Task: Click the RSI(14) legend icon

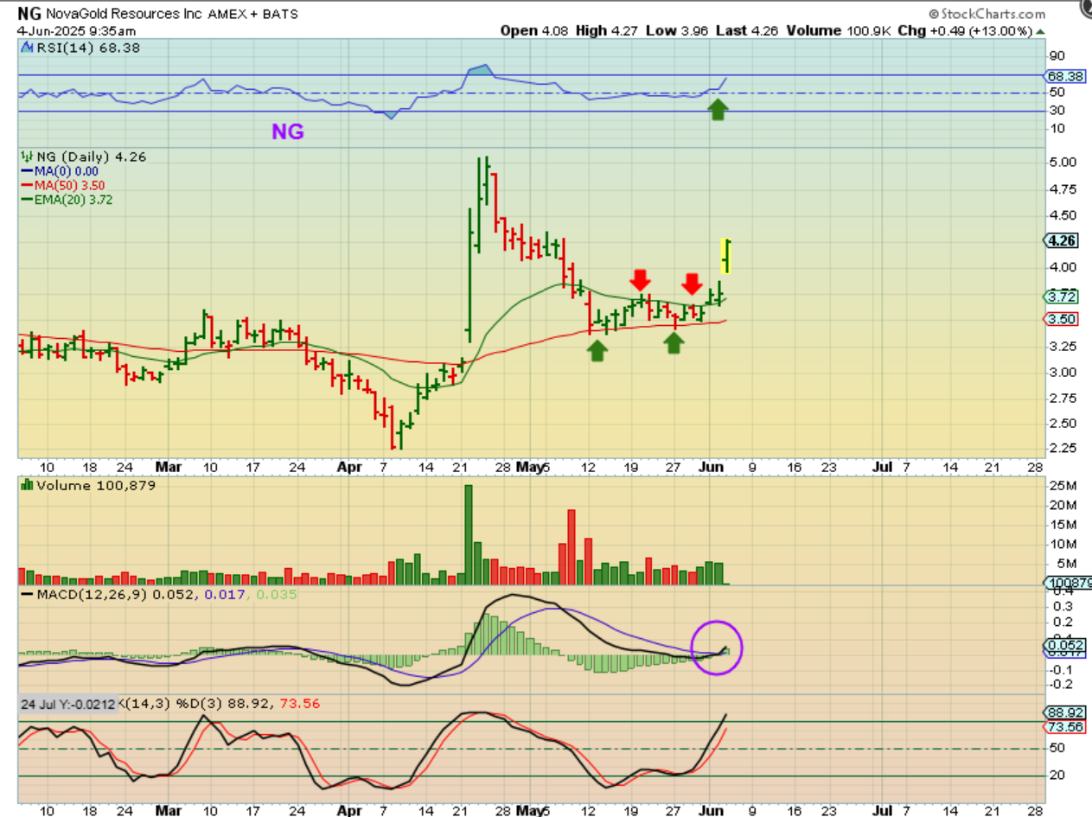Action: [25, 48]
